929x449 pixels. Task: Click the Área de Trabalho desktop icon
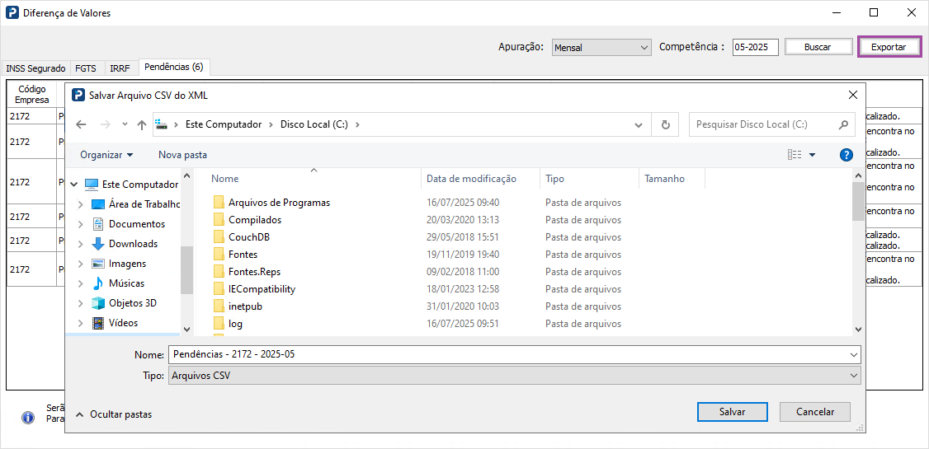(x=97, y=204)
